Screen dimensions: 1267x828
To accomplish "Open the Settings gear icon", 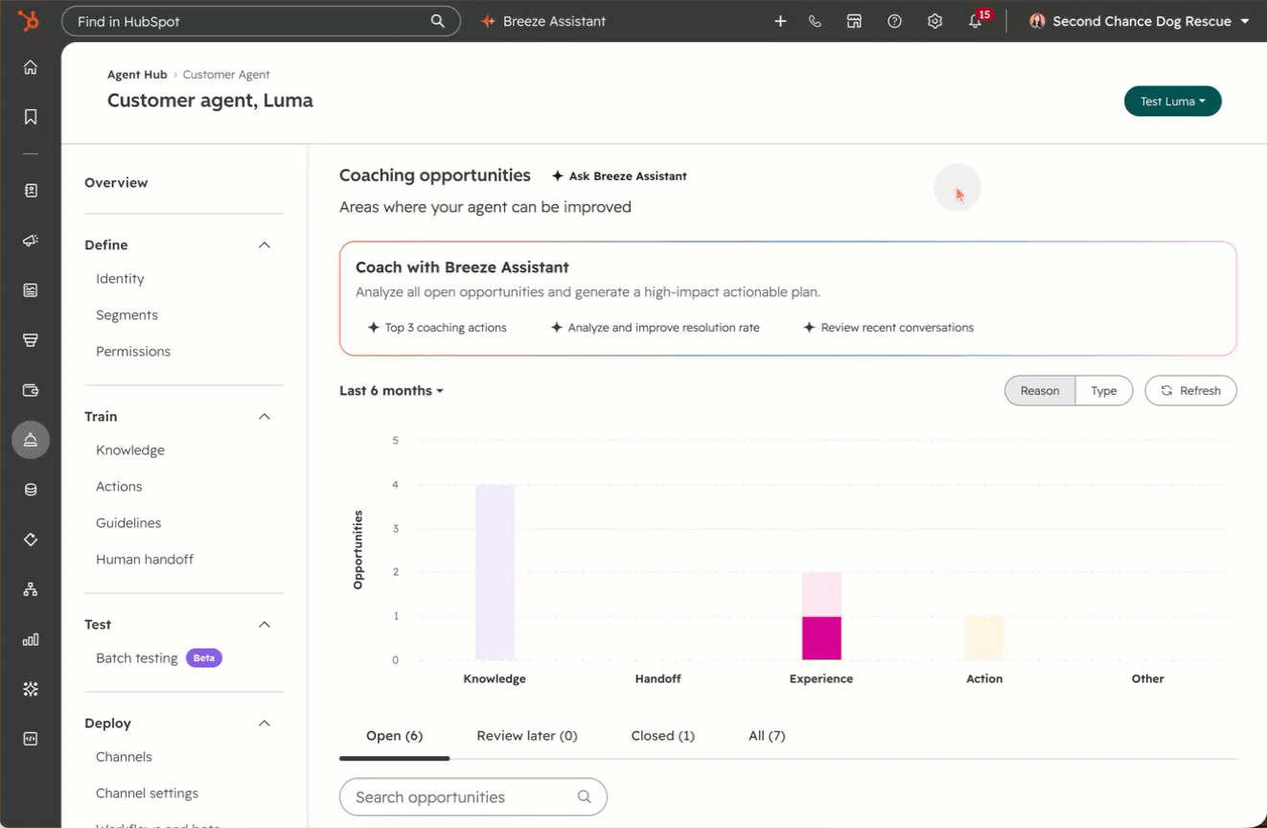I will 934,21.
